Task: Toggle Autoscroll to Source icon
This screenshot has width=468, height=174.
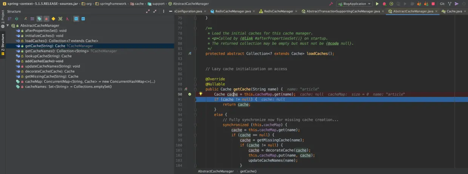Action: [76, 18]
